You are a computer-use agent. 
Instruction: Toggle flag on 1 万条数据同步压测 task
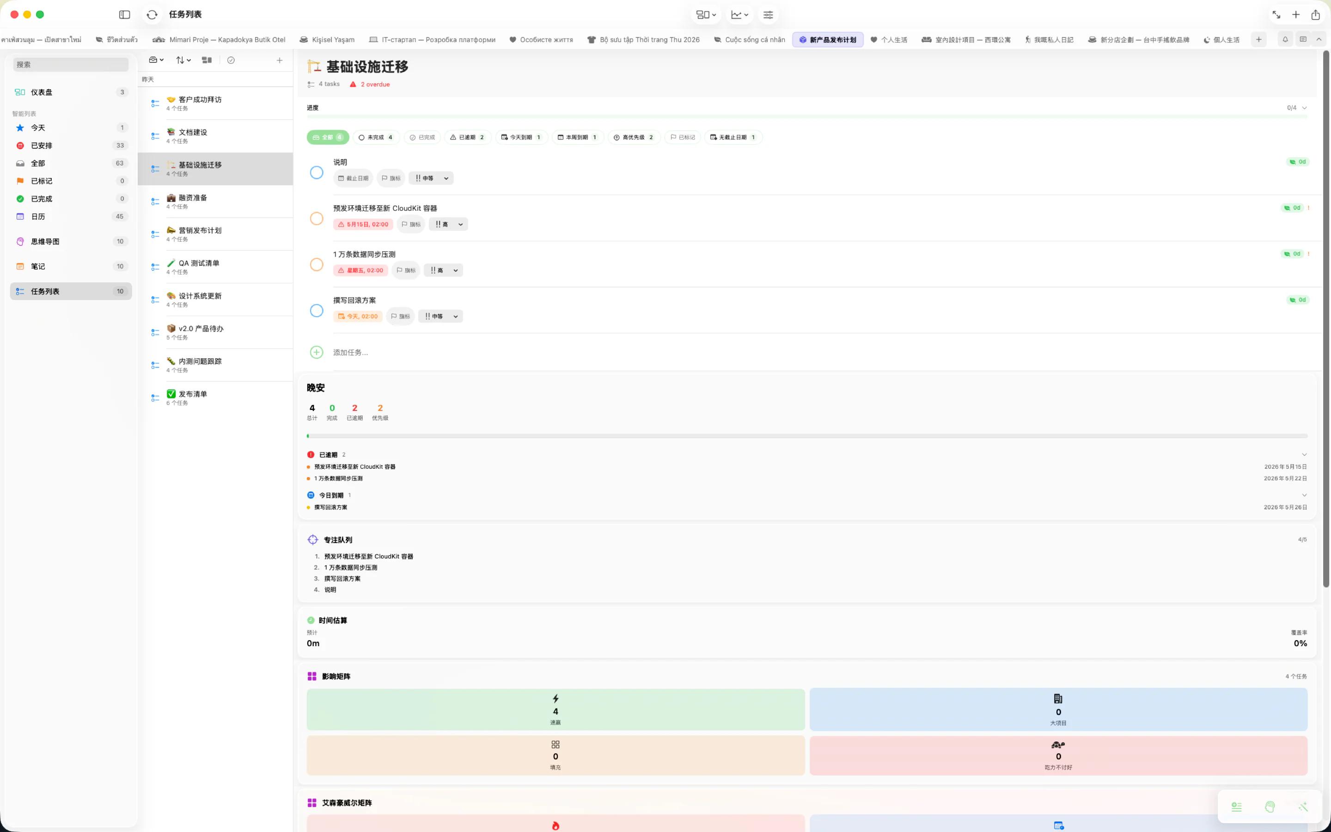(406, 270)
